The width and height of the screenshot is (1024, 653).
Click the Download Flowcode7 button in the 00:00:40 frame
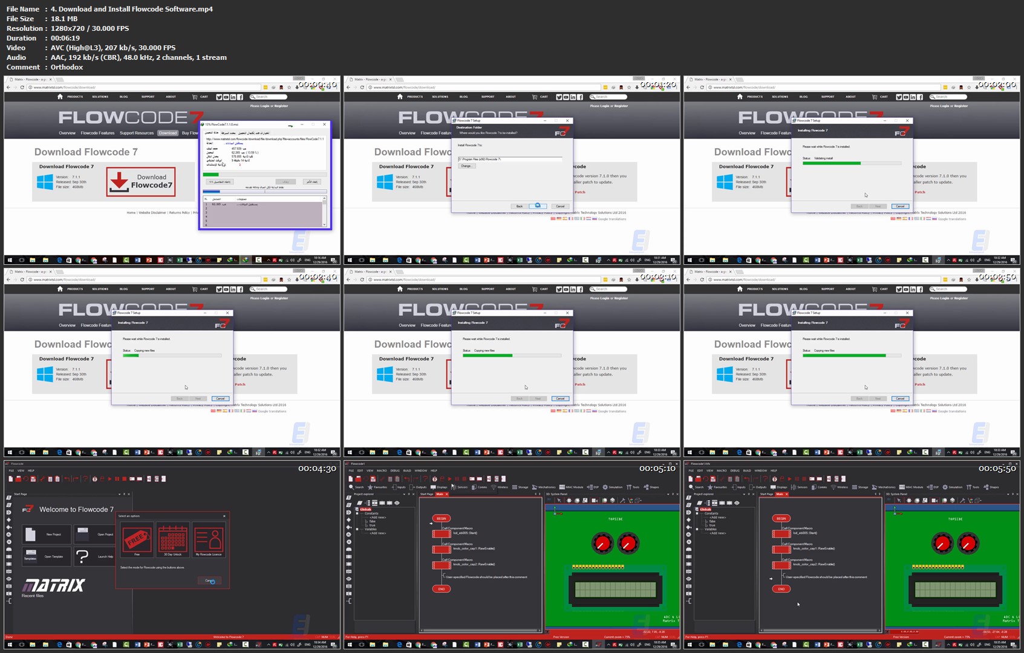tap(141, 182)
